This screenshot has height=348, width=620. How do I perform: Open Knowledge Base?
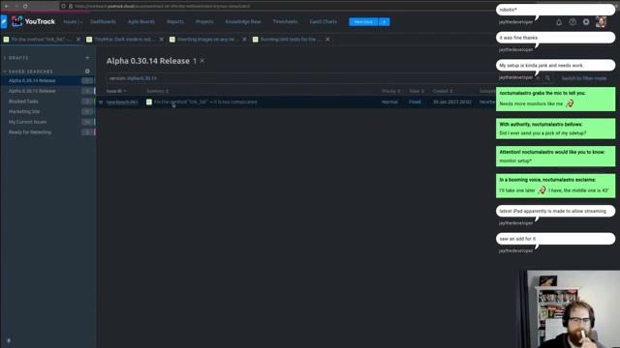[243, 21]
